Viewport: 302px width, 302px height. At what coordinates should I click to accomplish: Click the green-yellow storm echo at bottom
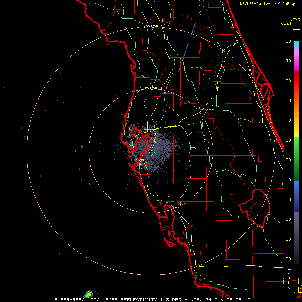88,295
